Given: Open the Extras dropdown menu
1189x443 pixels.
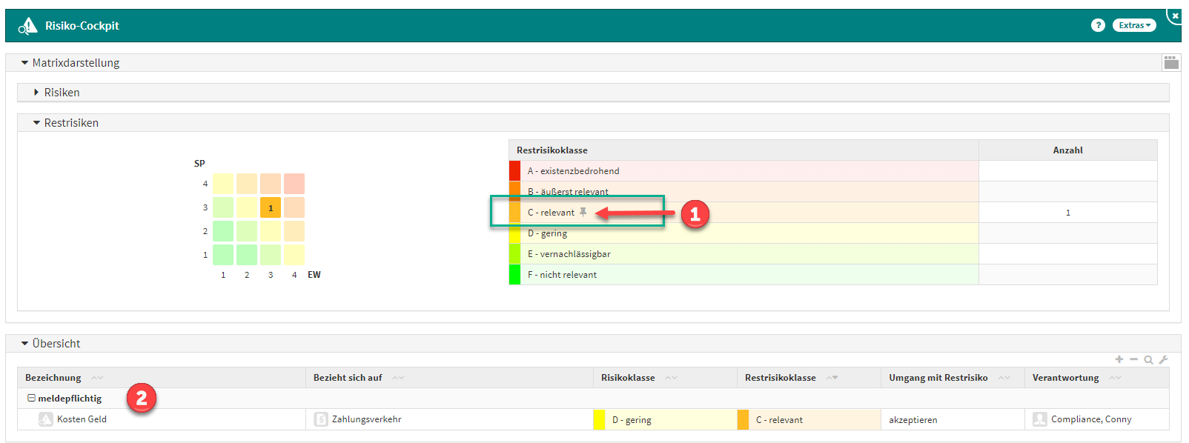Looking at the screenshot, I should click(1134, 25).
